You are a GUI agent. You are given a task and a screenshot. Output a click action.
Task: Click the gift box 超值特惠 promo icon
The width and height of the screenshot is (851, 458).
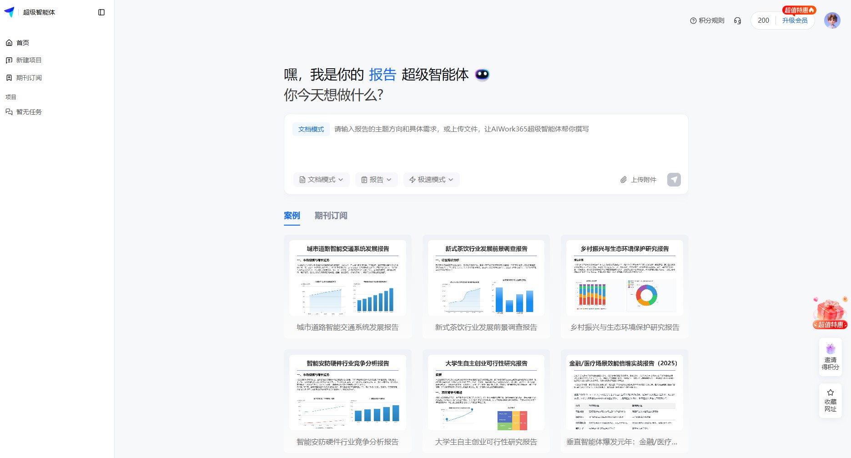[x=831, y=313]
